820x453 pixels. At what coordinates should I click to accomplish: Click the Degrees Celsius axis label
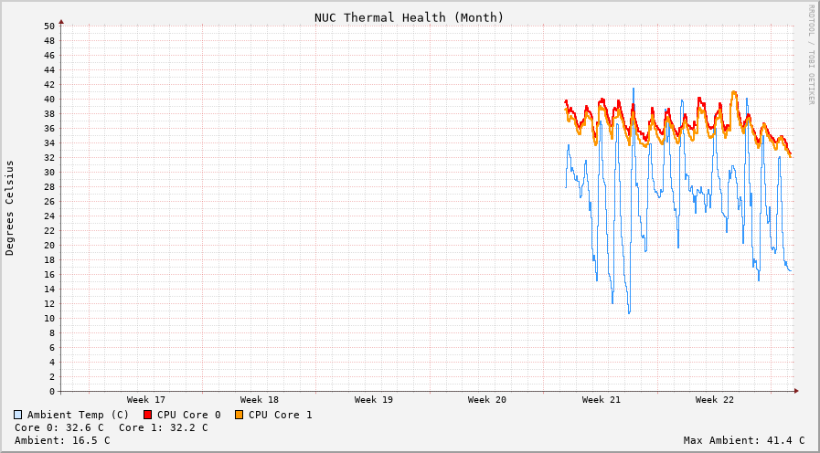tap(9, 208)
